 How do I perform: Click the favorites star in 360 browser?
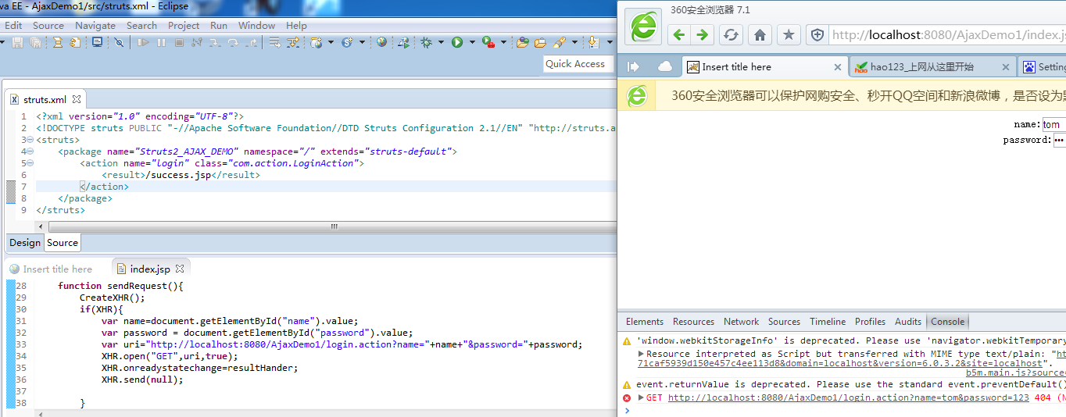click(788, 34)
